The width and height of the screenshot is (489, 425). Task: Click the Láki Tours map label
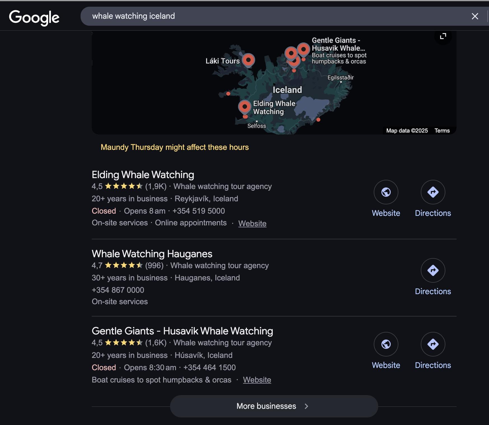[x=223, y=61]
